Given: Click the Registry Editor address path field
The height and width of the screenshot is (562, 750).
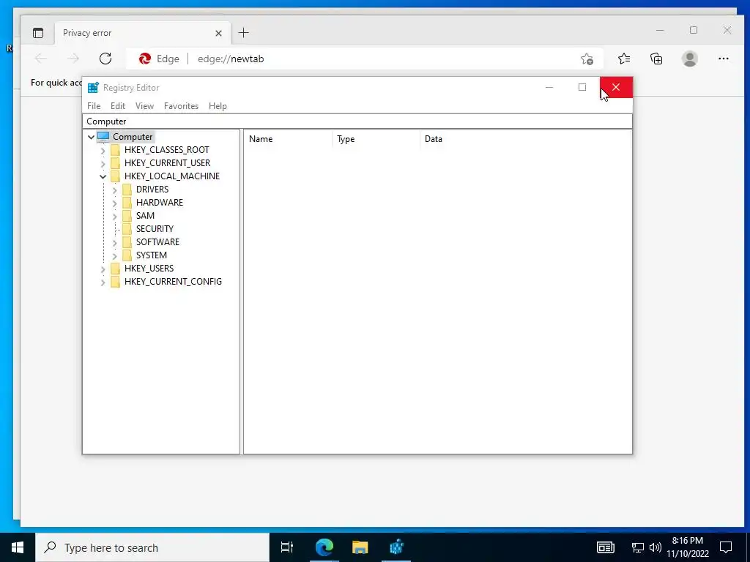Looking at the screenshot, I should 357,121.
